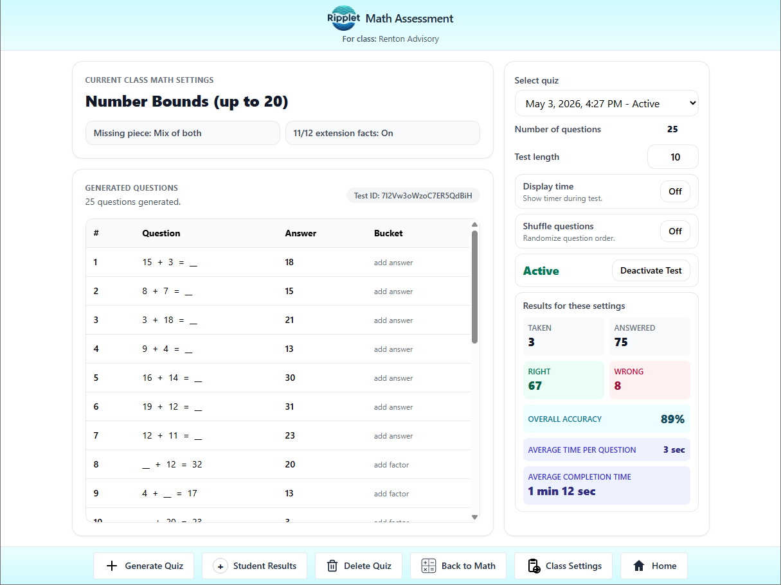Click the '11/12 extension facts: On' chip
Screen dimensions: 781x585
click(382, 133)
